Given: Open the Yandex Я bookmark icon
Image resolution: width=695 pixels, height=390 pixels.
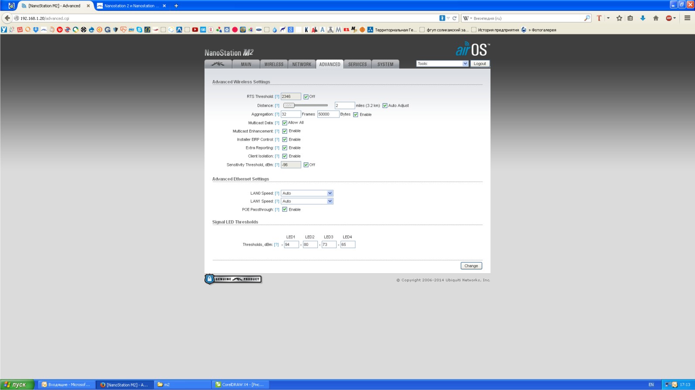Looking at the screenshot, I should pyautogui.click(x=211, y=30).
